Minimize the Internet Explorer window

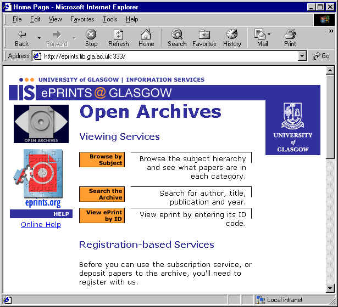click(311, 7)
